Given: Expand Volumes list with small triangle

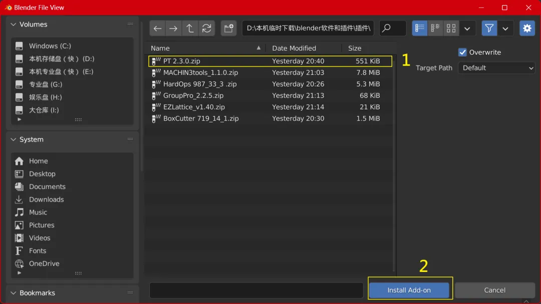Looking at the screenshot, I should coord(20,119).
